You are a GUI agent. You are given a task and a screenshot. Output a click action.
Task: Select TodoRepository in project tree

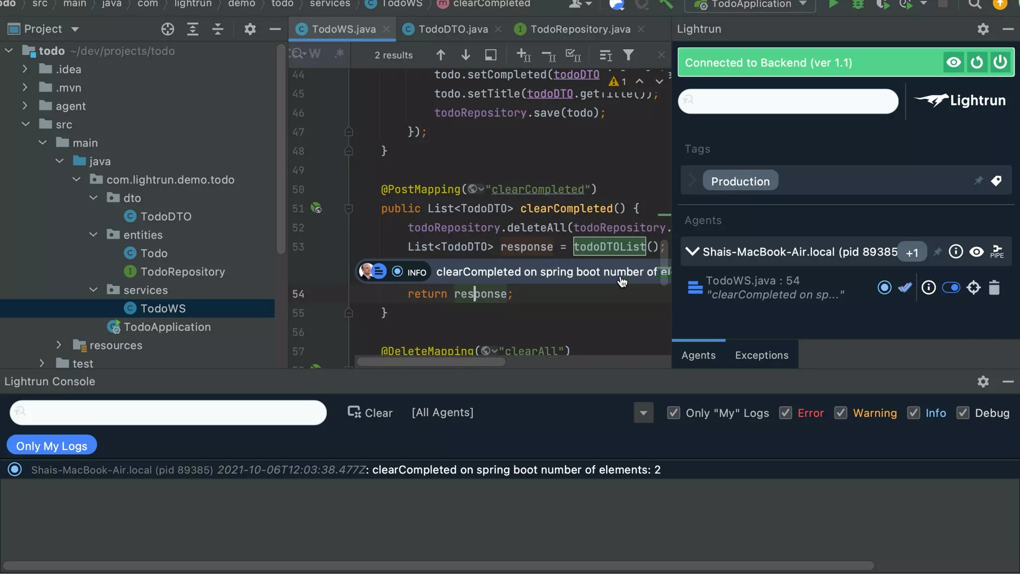(182, 272)
